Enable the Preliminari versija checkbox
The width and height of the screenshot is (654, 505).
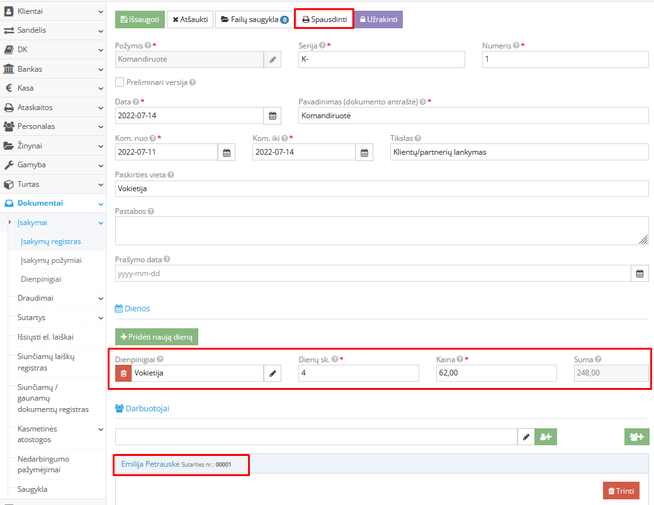click(x=120, y=82)
